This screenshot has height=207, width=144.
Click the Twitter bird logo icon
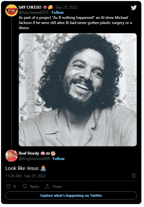134,8
